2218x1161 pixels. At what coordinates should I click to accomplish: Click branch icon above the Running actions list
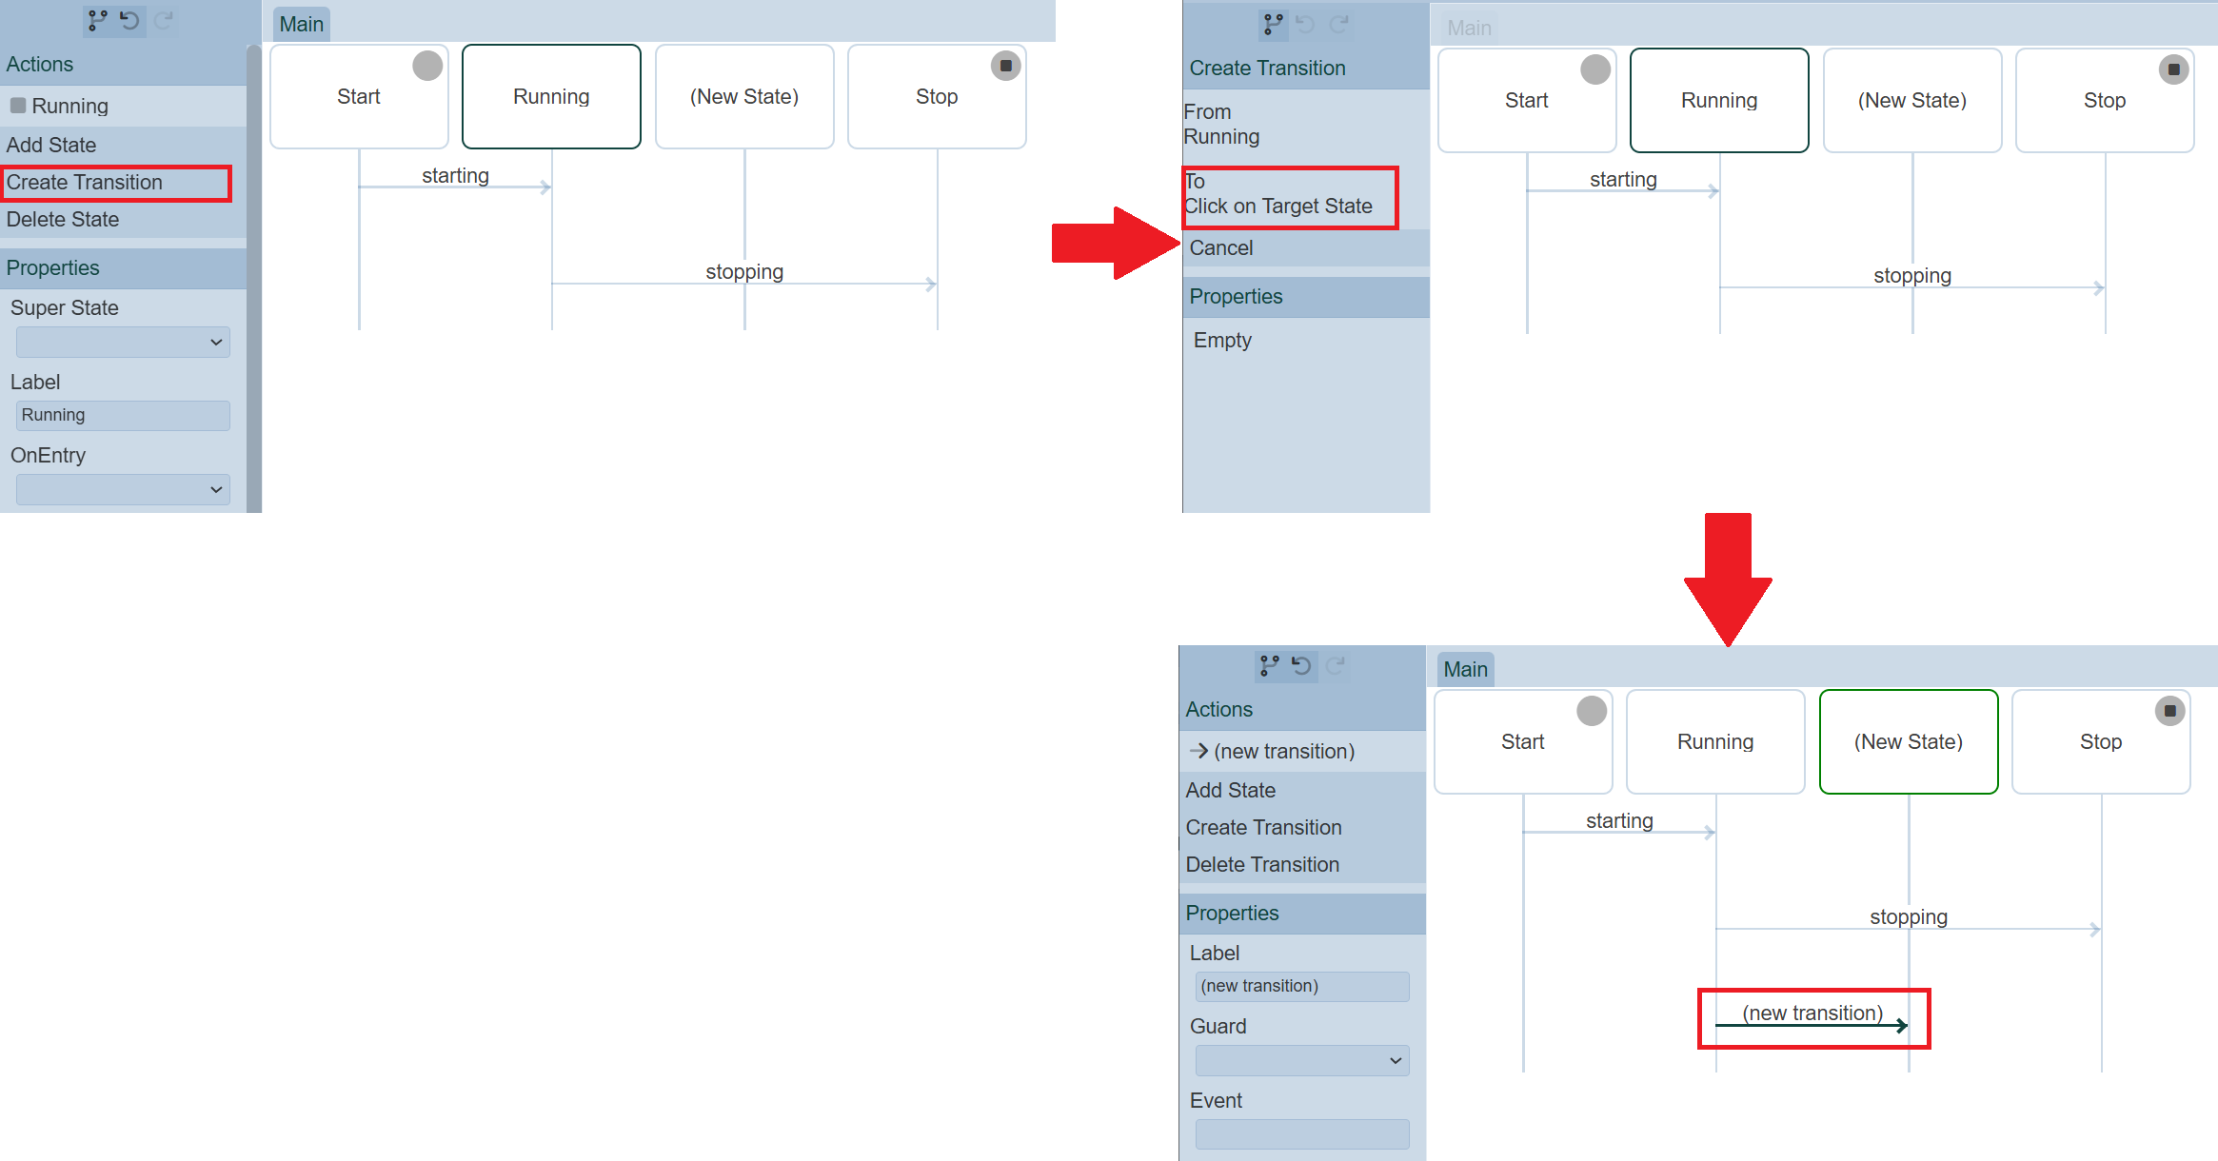tap(97, 20)
